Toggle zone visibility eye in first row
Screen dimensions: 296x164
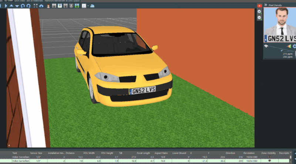coord(269,157)
